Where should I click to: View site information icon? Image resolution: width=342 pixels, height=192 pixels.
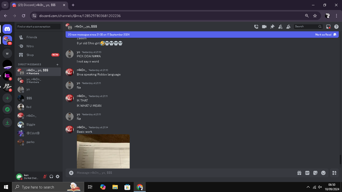[34, 16]
